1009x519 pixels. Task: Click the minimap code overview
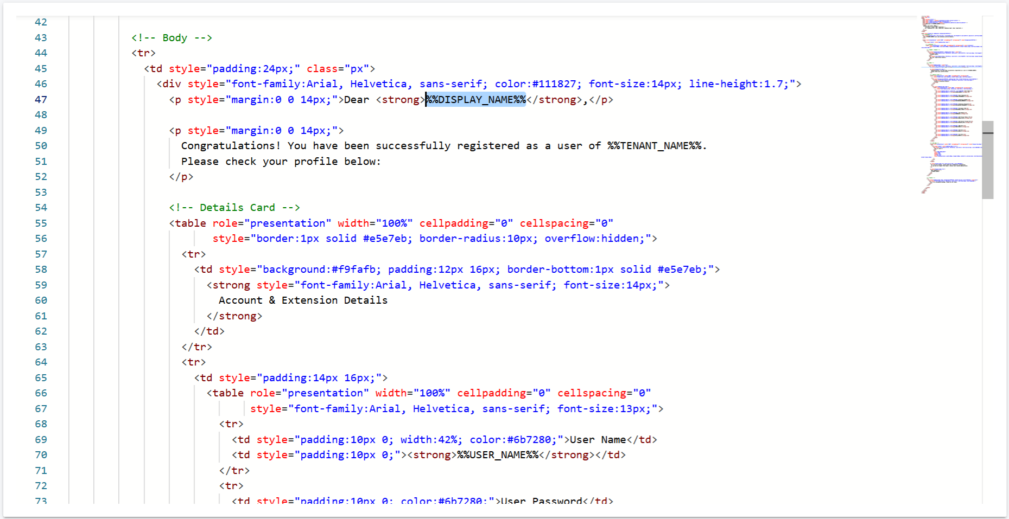tap(951, 103)
